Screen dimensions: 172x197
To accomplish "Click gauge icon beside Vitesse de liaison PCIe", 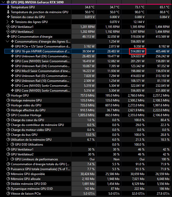I will [x=8, y=194].
